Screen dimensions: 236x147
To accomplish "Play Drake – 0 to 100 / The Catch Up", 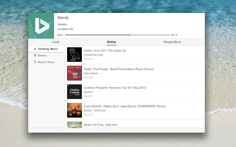I will pos(105,51).
